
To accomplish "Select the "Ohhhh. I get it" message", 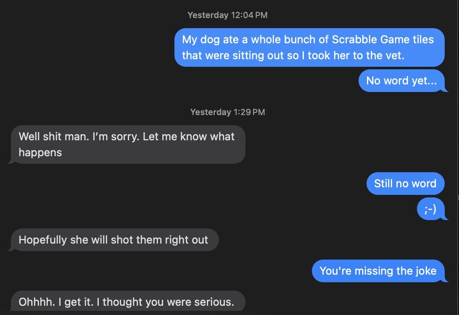I will [x=126, y=302].
